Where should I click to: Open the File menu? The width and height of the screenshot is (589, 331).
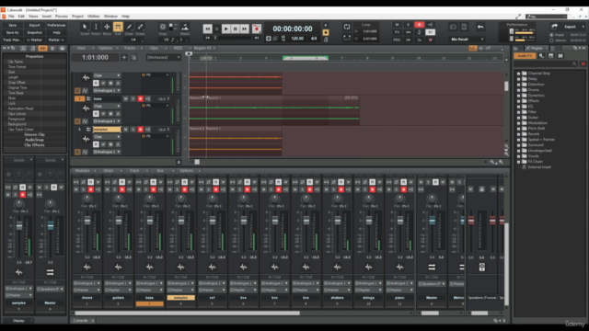tap(11, 17)
